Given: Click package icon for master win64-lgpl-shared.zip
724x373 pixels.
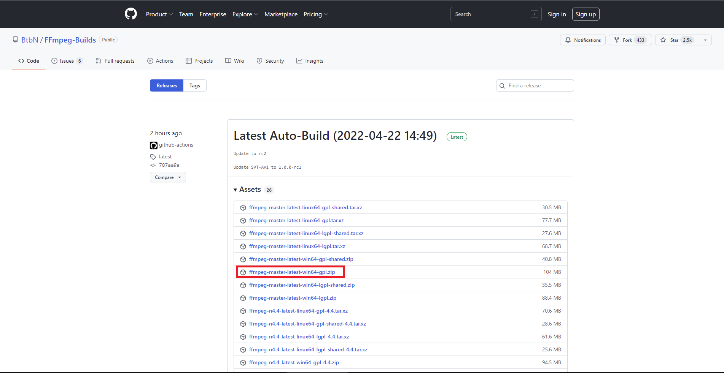Looking at the screenshot, I should point(243,285).
